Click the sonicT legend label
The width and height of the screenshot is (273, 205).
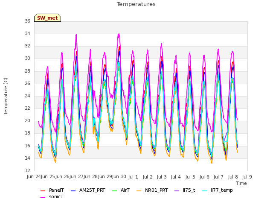pos(56,196)
